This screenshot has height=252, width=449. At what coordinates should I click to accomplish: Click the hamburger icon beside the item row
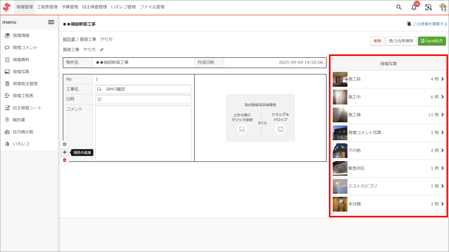(65, 144)
